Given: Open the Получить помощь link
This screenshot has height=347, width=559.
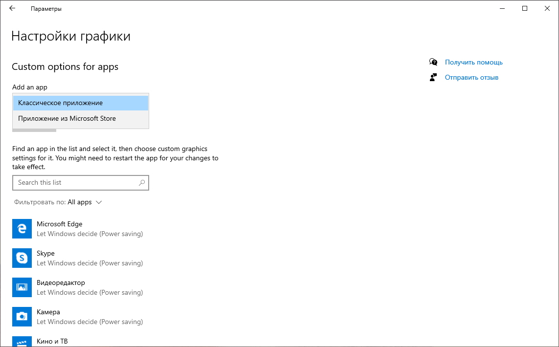Looking at the screenshot, I should pyautogui.click(x=473, y=63).
